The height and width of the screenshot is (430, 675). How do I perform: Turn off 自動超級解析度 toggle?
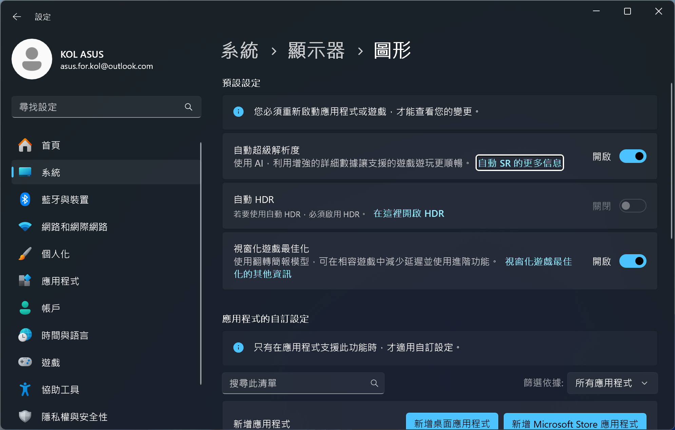(633, 156)
